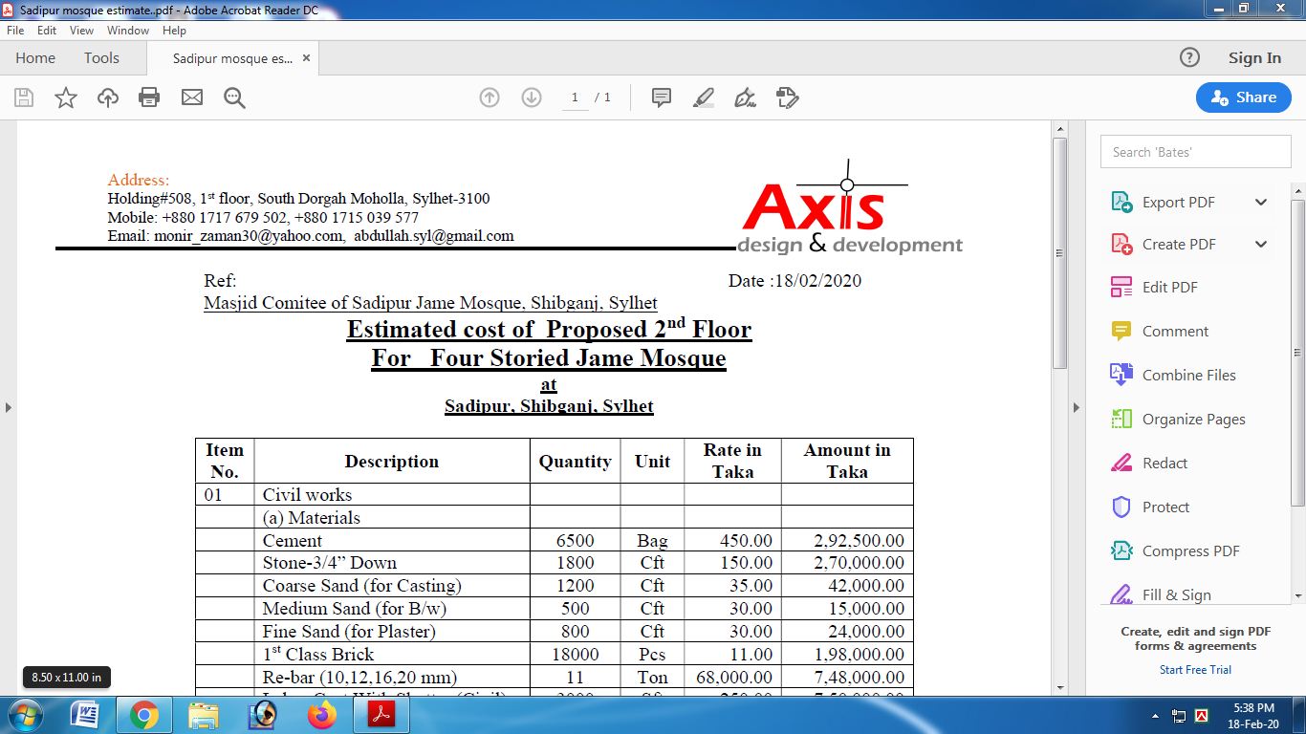The image size is (1306, 734).
Task: Click the Save file icon
Action: [24, 97]
